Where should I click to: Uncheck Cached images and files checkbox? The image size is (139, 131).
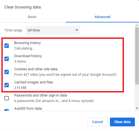point(7,85)
